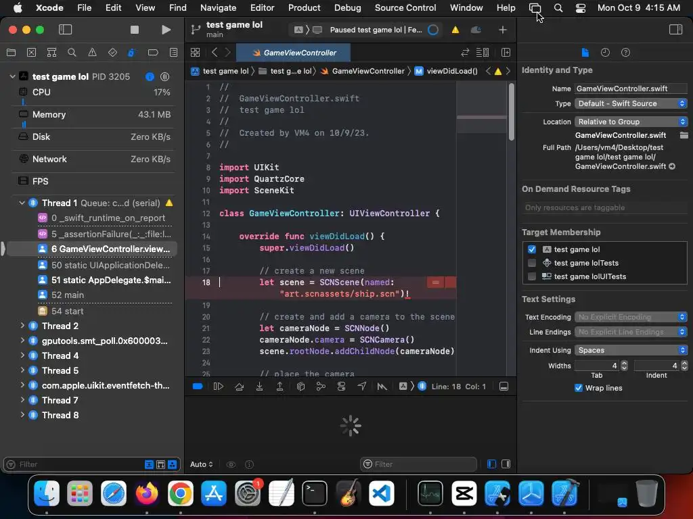The height and width of the screenshot is (519, 693).
Task: Go forward in editor history
Action: coord(227,53)
